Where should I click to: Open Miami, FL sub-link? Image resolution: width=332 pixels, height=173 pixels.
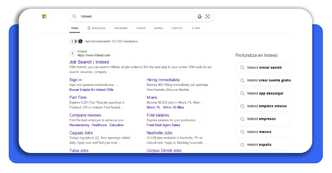point(153,107)
